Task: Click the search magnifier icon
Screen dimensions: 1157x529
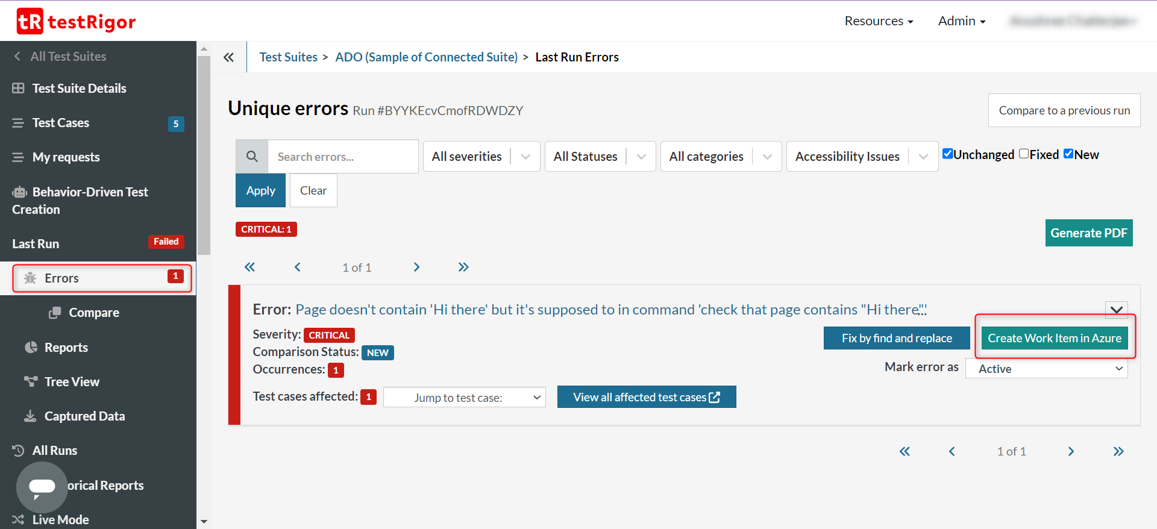Action: tap(252, 157)
